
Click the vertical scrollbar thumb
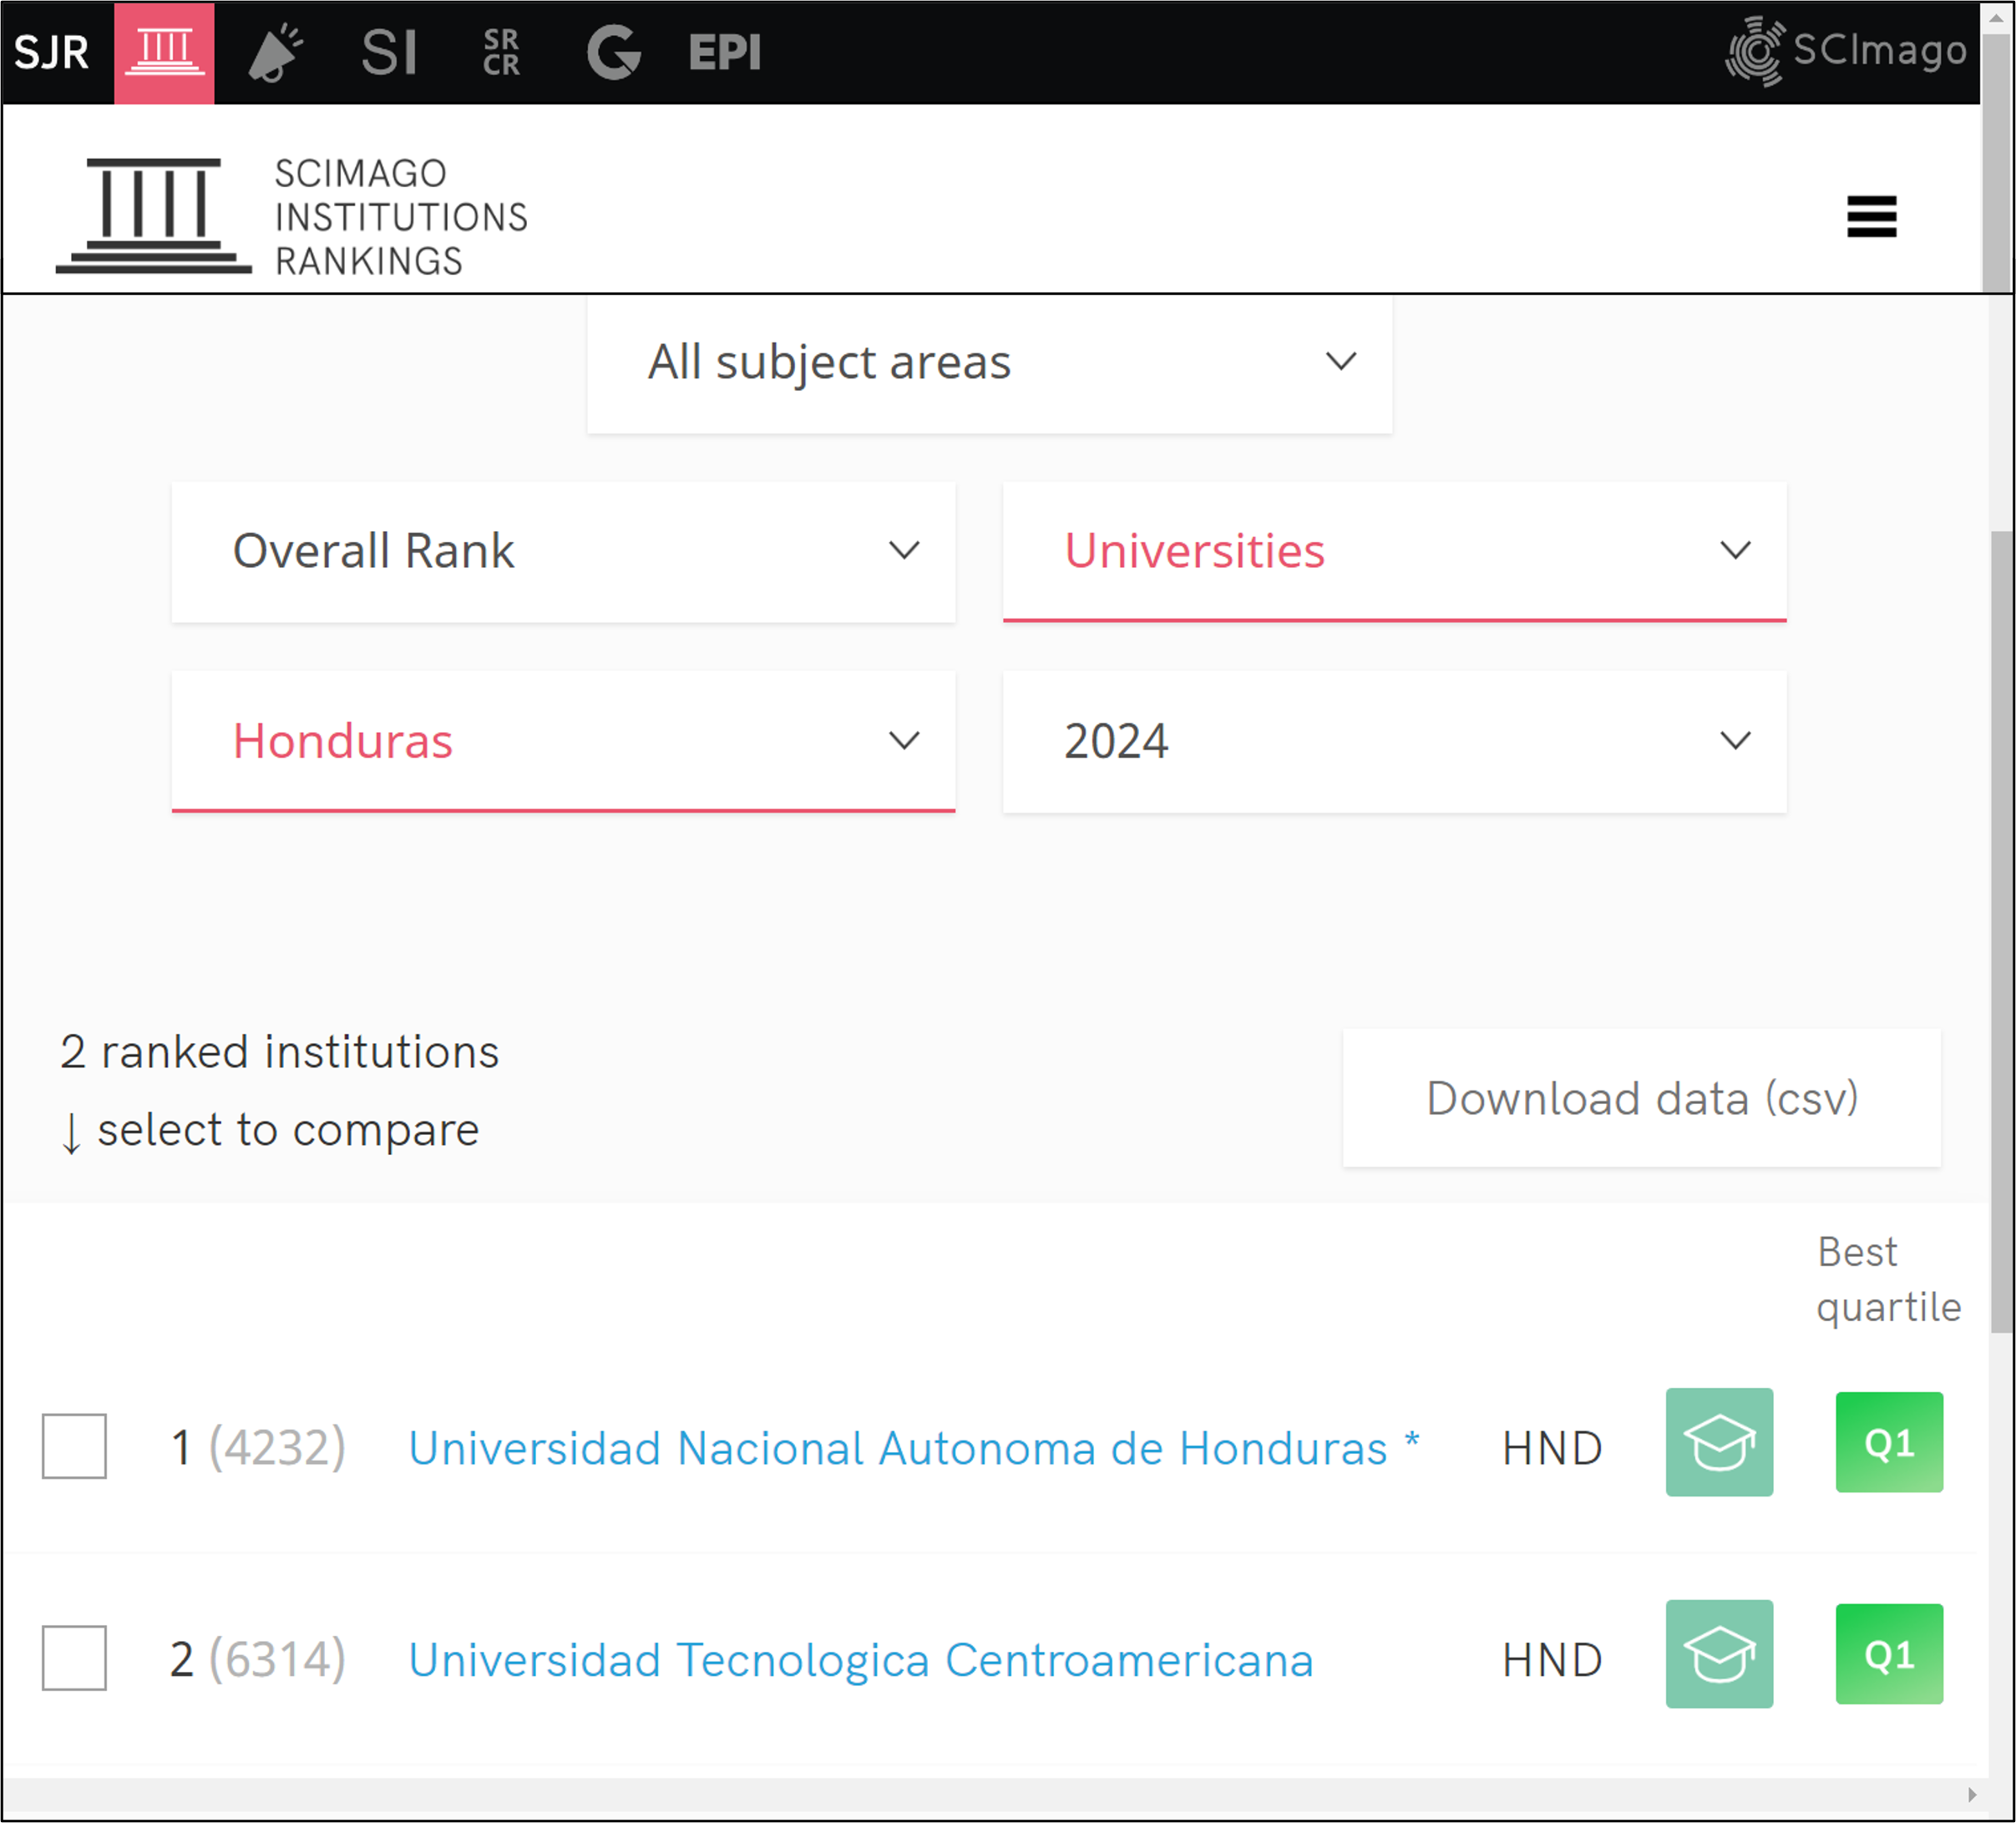click(2000, 930)
